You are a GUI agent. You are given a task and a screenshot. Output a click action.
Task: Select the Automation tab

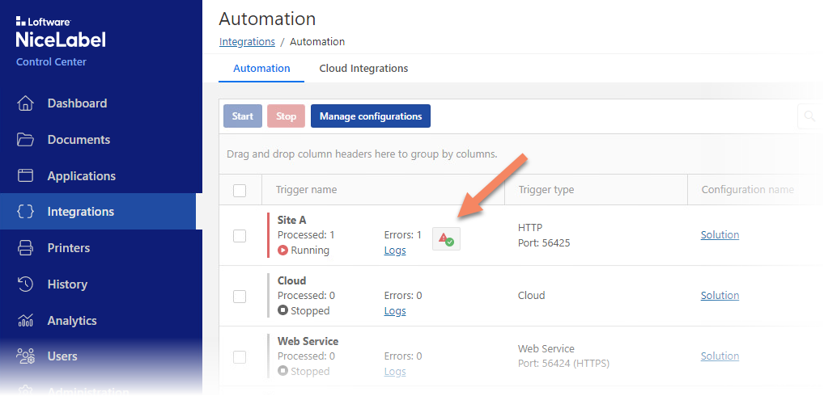261,69
